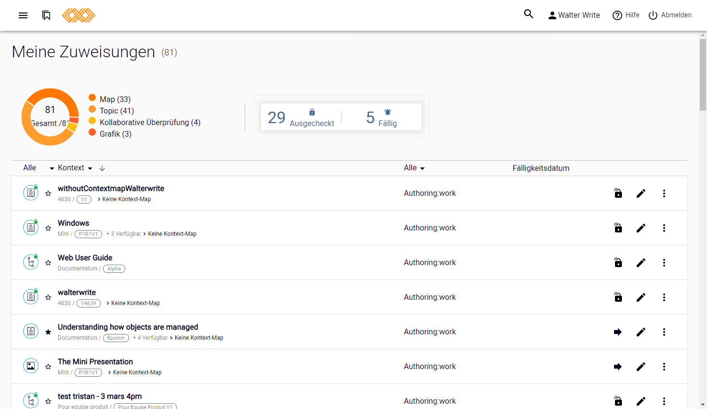This screenshot has width=707, height=409.
Task: Click the V1 version tag
Action: pyautogui.click(x=84, y=199)
